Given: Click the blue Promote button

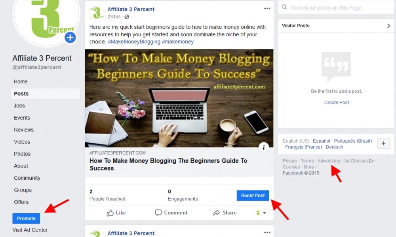Looking at the screenshot, I should [x=26, y=218].
